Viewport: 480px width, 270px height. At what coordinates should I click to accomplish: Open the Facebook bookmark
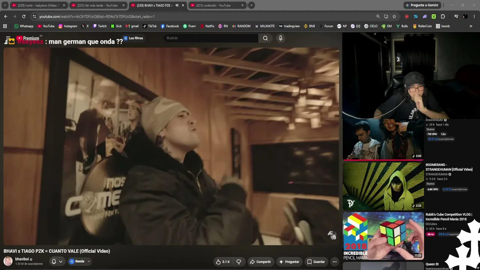pyautogui.click(x=170, y=26)
